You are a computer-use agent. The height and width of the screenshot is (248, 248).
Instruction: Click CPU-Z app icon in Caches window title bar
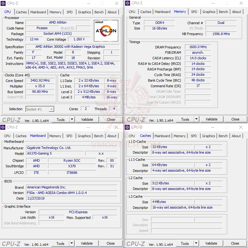click(127, 127)
